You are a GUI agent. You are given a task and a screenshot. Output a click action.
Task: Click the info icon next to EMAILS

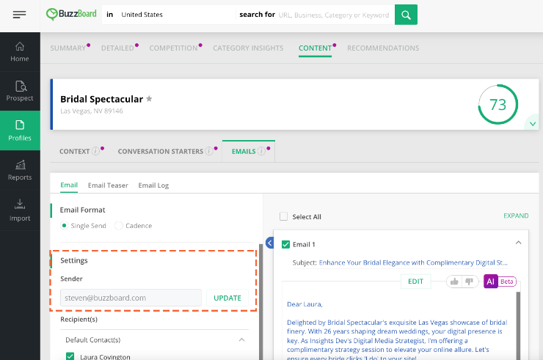[261, 151]
